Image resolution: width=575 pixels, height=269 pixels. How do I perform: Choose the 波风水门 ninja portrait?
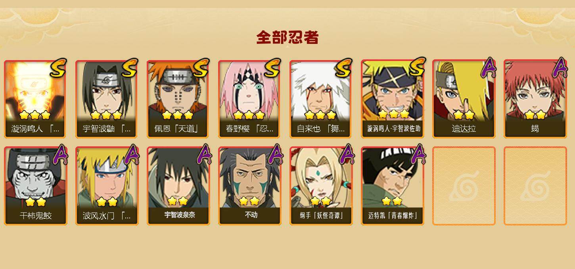pyautogui.click(x=107, y=186)
